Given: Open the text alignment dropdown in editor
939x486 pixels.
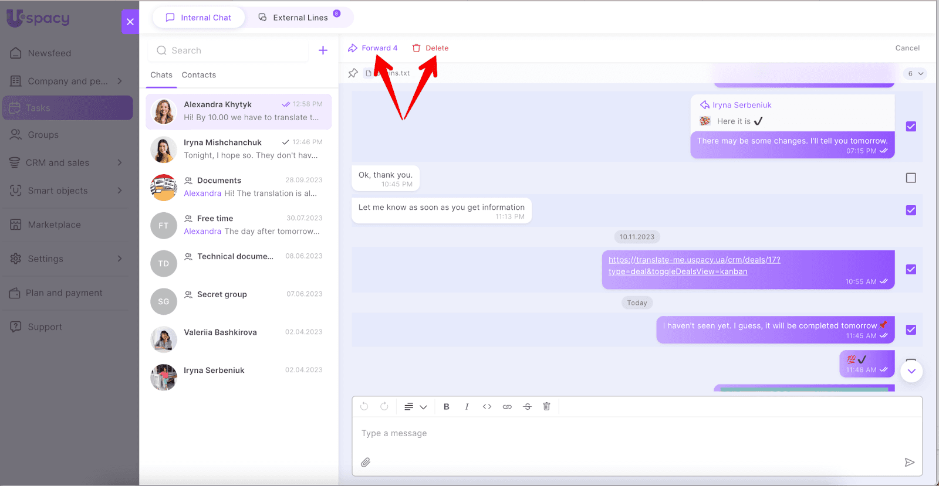Looking at the screenshot, I should [415, 407].
